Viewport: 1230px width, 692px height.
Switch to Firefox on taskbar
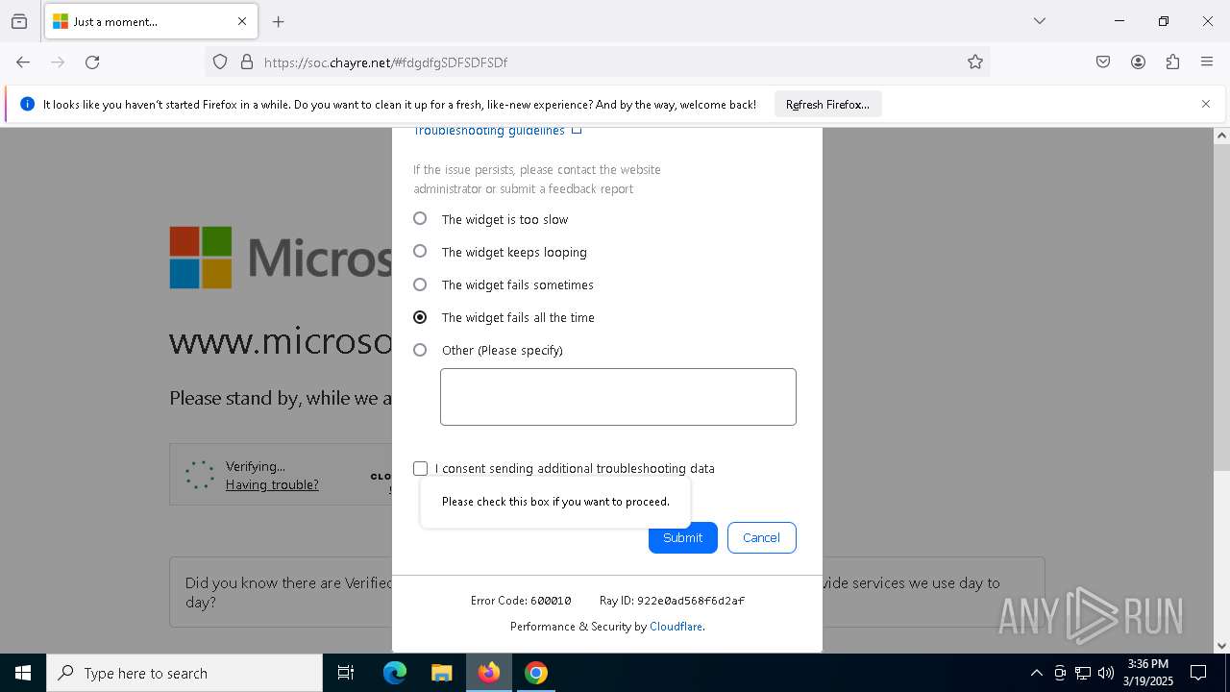pos(489,673)
